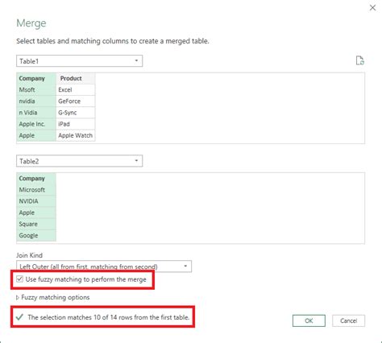Click the NVIDIA cell in Table2
Viewport: 382px width, 343px height.
pos(36,201)
